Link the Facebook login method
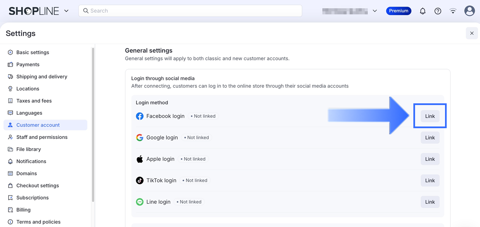 pyautogui.click(x=430, y=116)
